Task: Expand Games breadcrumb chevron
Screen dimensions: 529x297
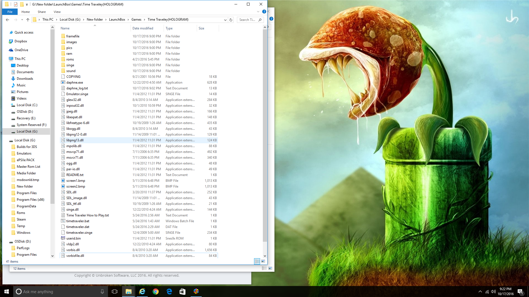Action: coord(144,20)
